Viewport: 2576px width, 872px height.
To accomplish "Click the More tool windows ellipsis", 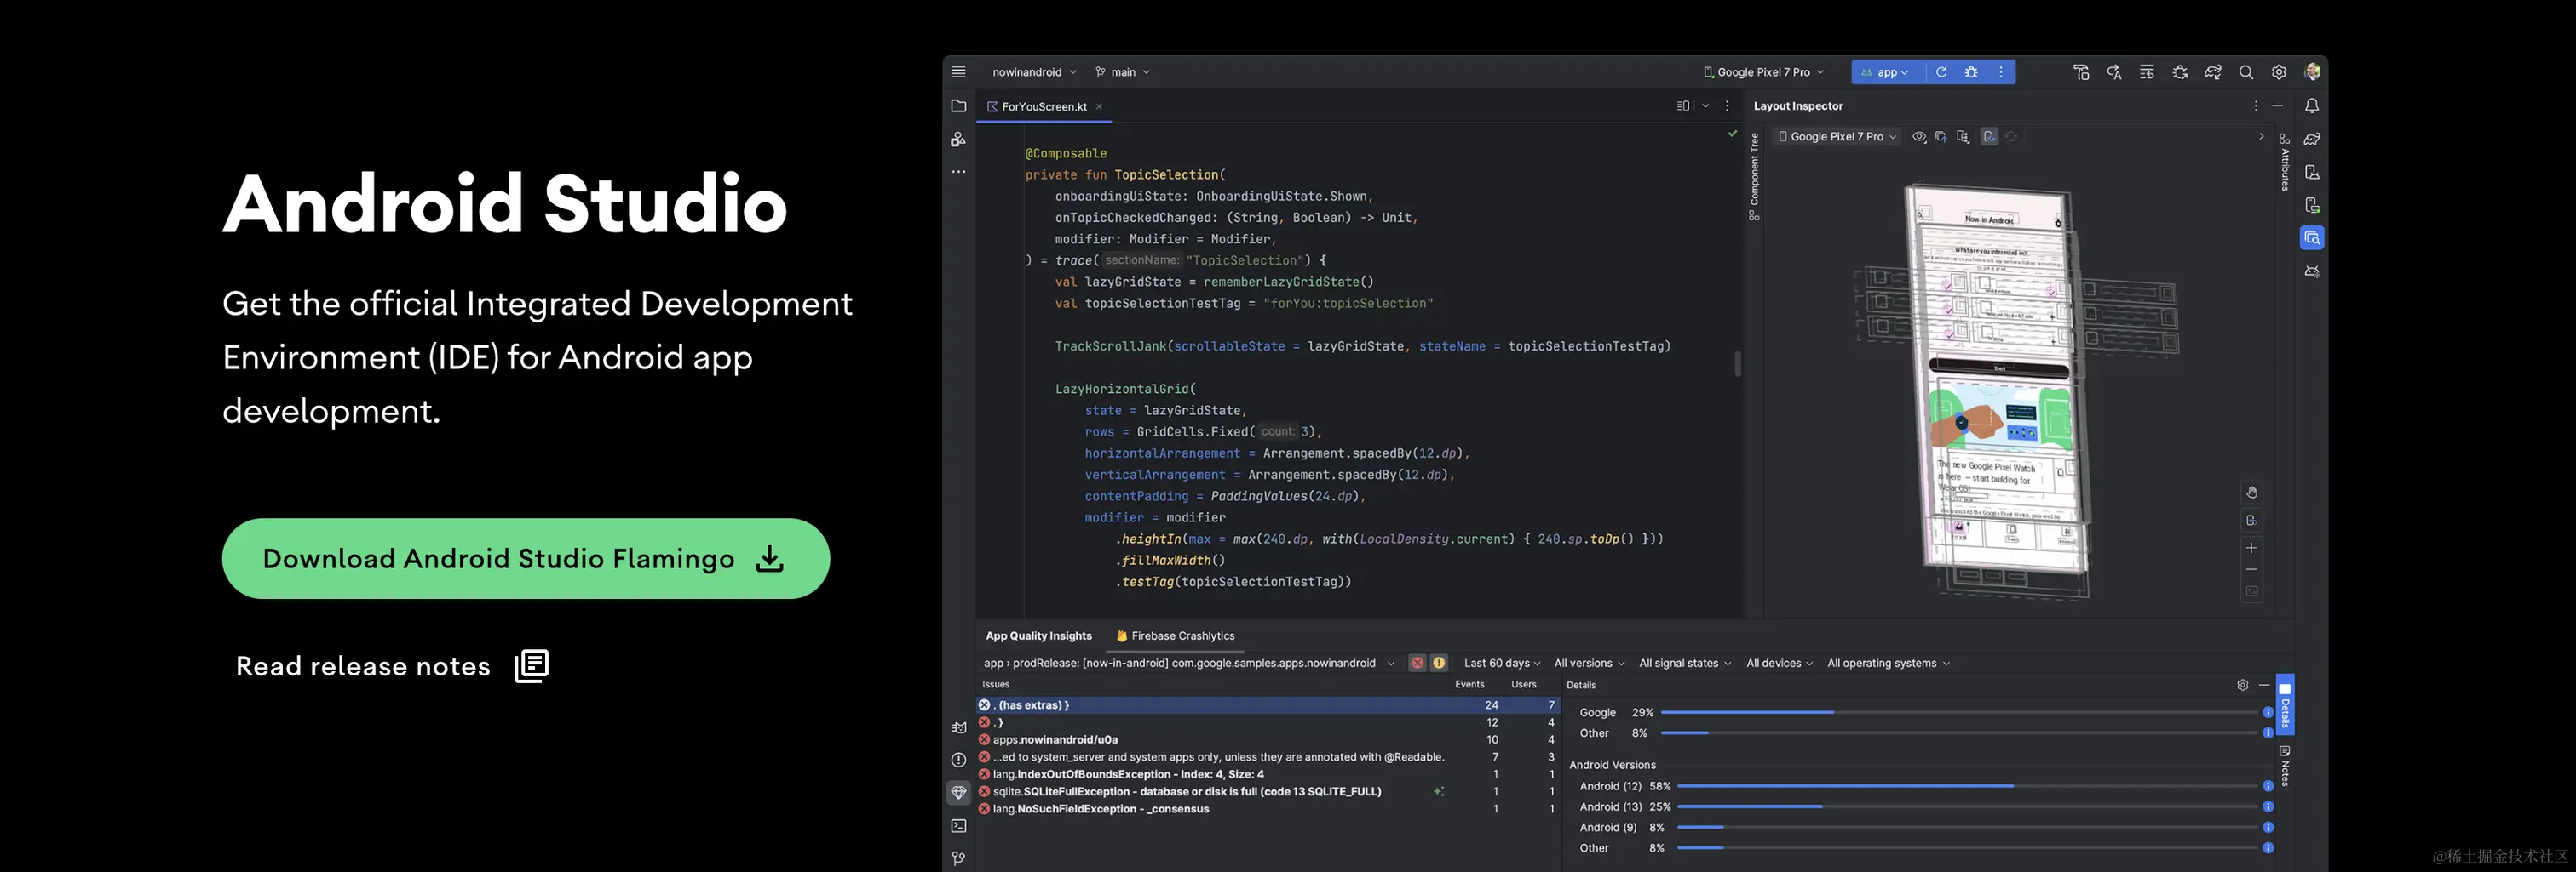I will point(958,172).
